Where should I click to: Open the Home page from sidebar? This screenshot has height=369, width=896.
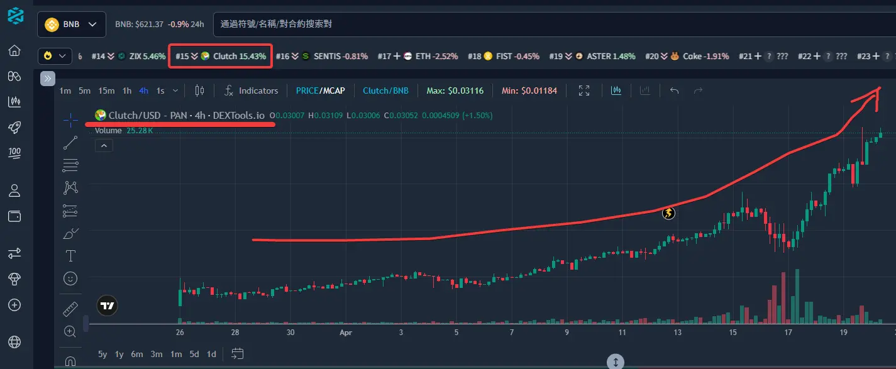click(14, 50)
